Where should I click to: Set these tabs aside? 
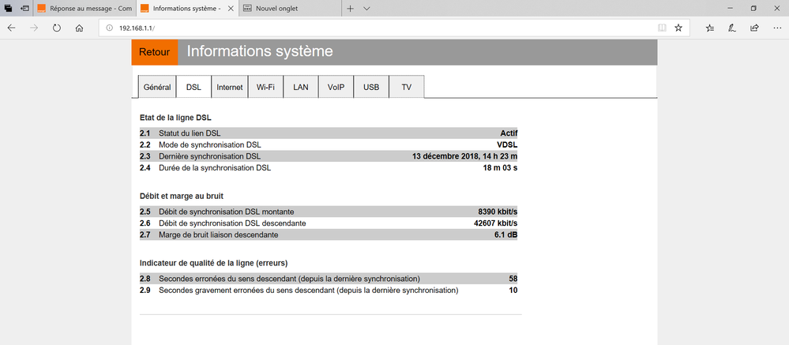click(x=25, y=8)
